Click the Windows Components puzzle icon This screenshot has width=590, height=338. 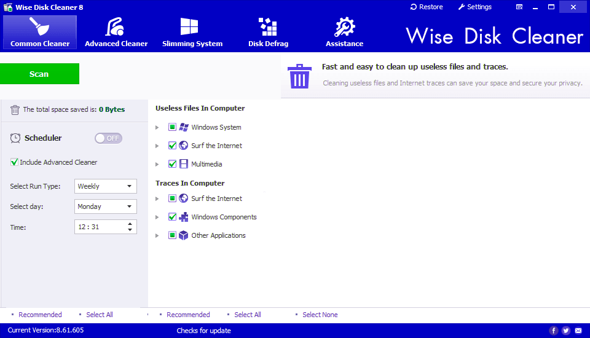click(184, 217)
